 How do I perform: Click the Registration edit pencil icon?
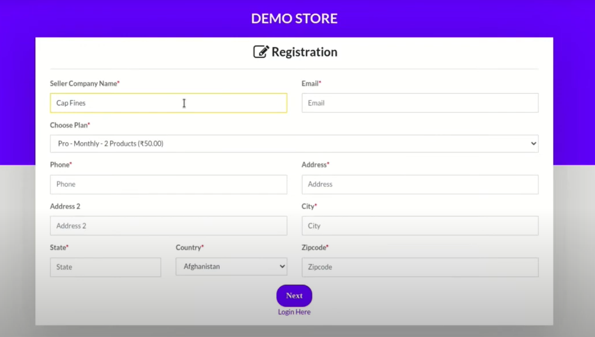(261, 52)
